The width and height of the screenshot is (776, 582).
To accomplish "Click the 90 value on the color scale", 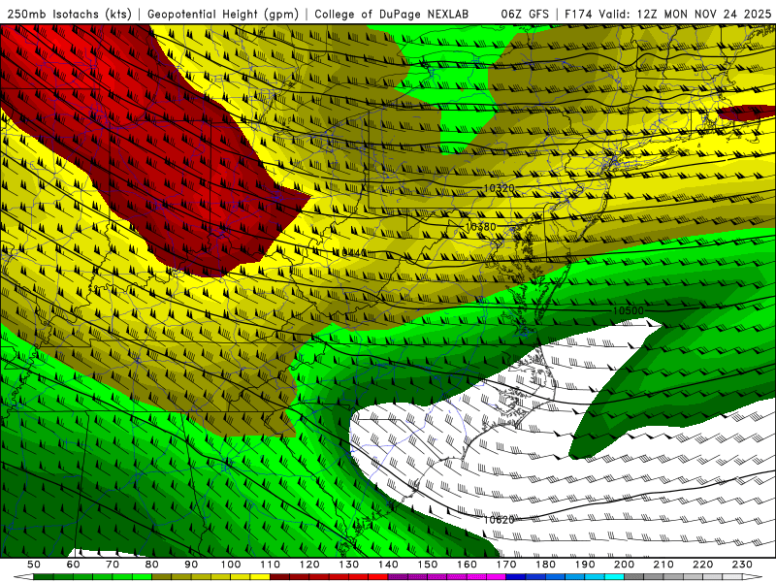I will 191,565.
